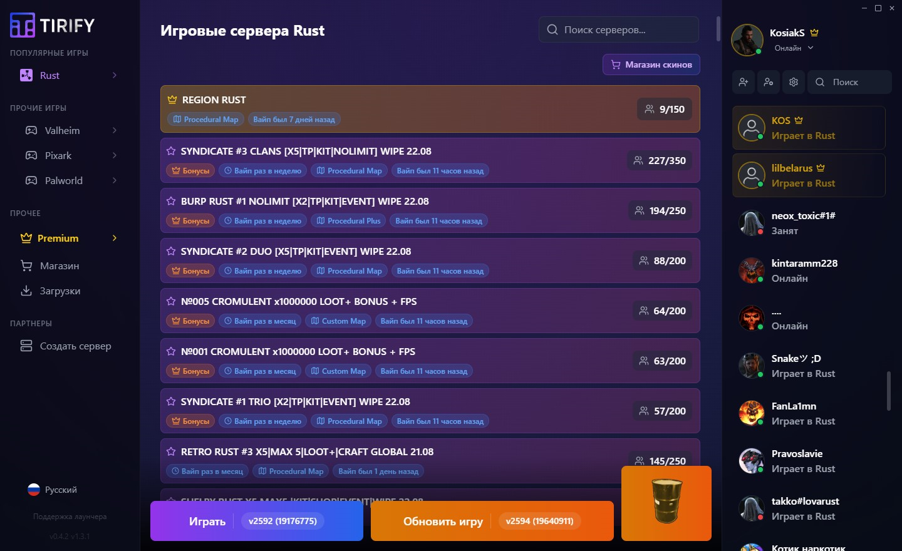Open Valheim game section

click(62, 130)
